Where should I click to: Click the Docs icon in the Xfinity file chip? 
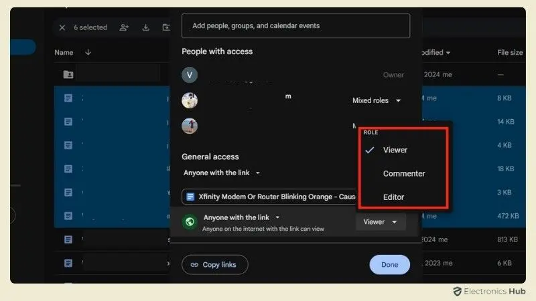tap(190, 197)
